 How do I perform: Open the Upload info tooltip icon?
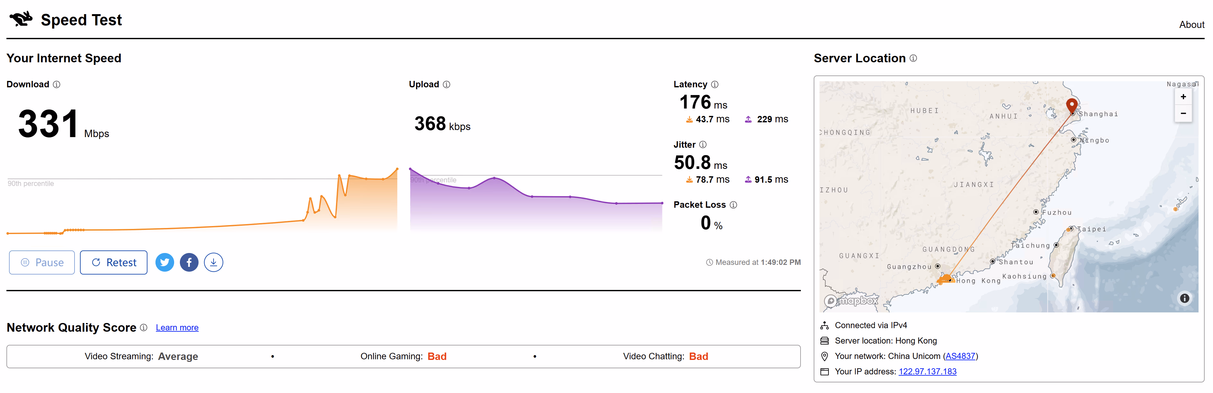pos(447,84)
